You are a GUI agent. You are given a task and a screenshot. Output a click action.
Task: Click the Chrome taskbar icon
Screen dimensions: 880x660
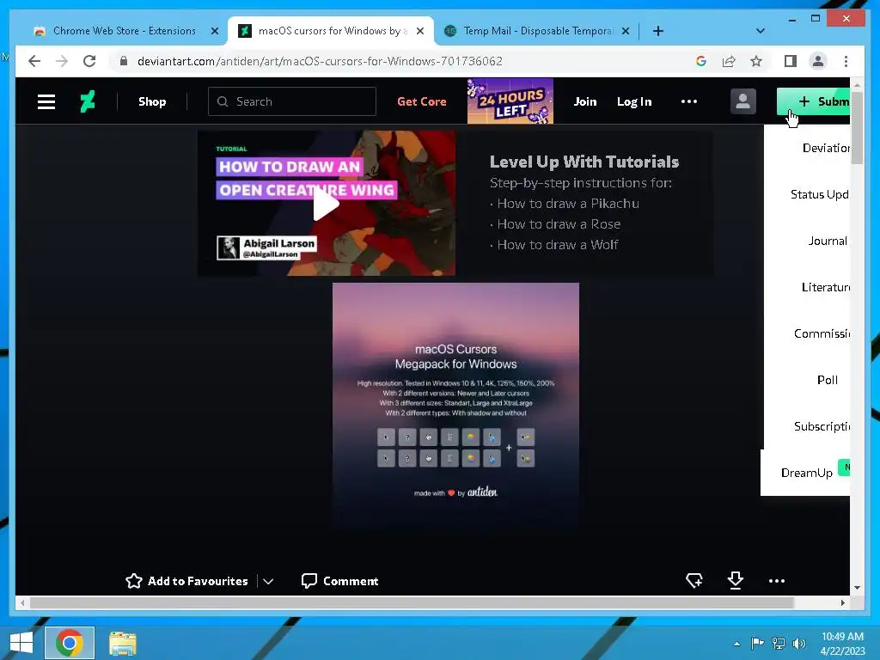[69, 643]
